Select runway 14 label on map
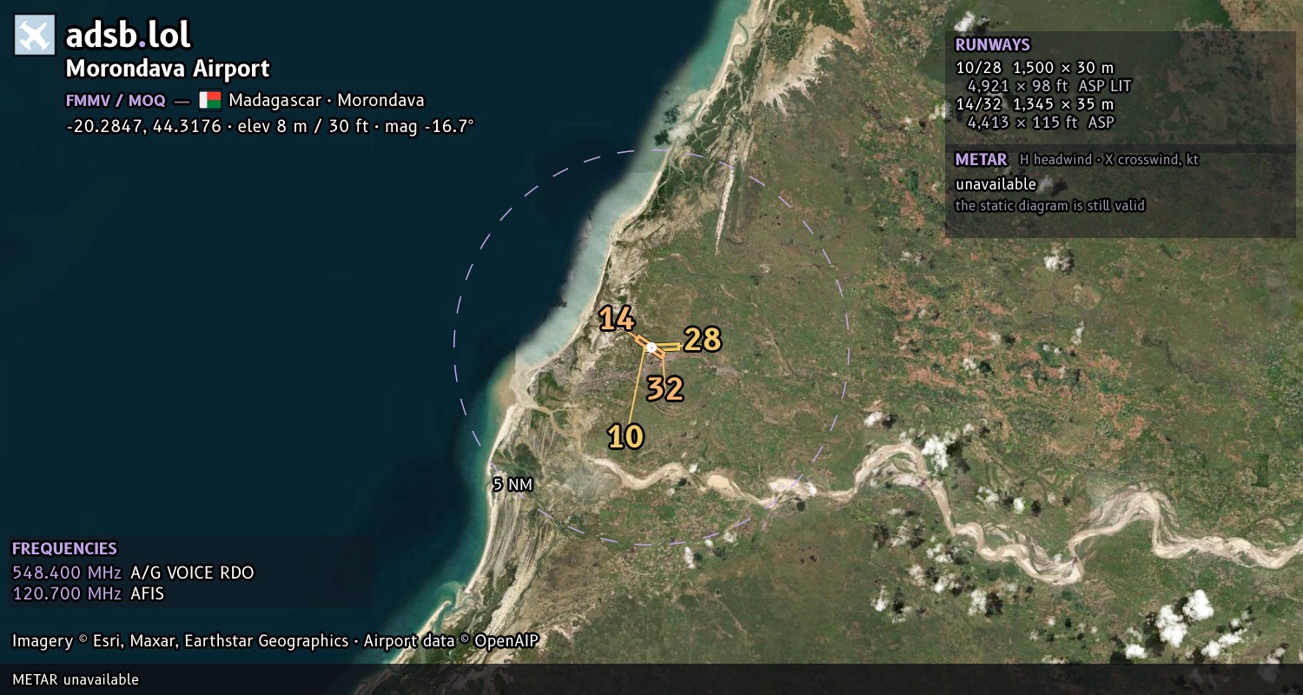The width and height of the screenshot is (1303, 695). point(617,320)
